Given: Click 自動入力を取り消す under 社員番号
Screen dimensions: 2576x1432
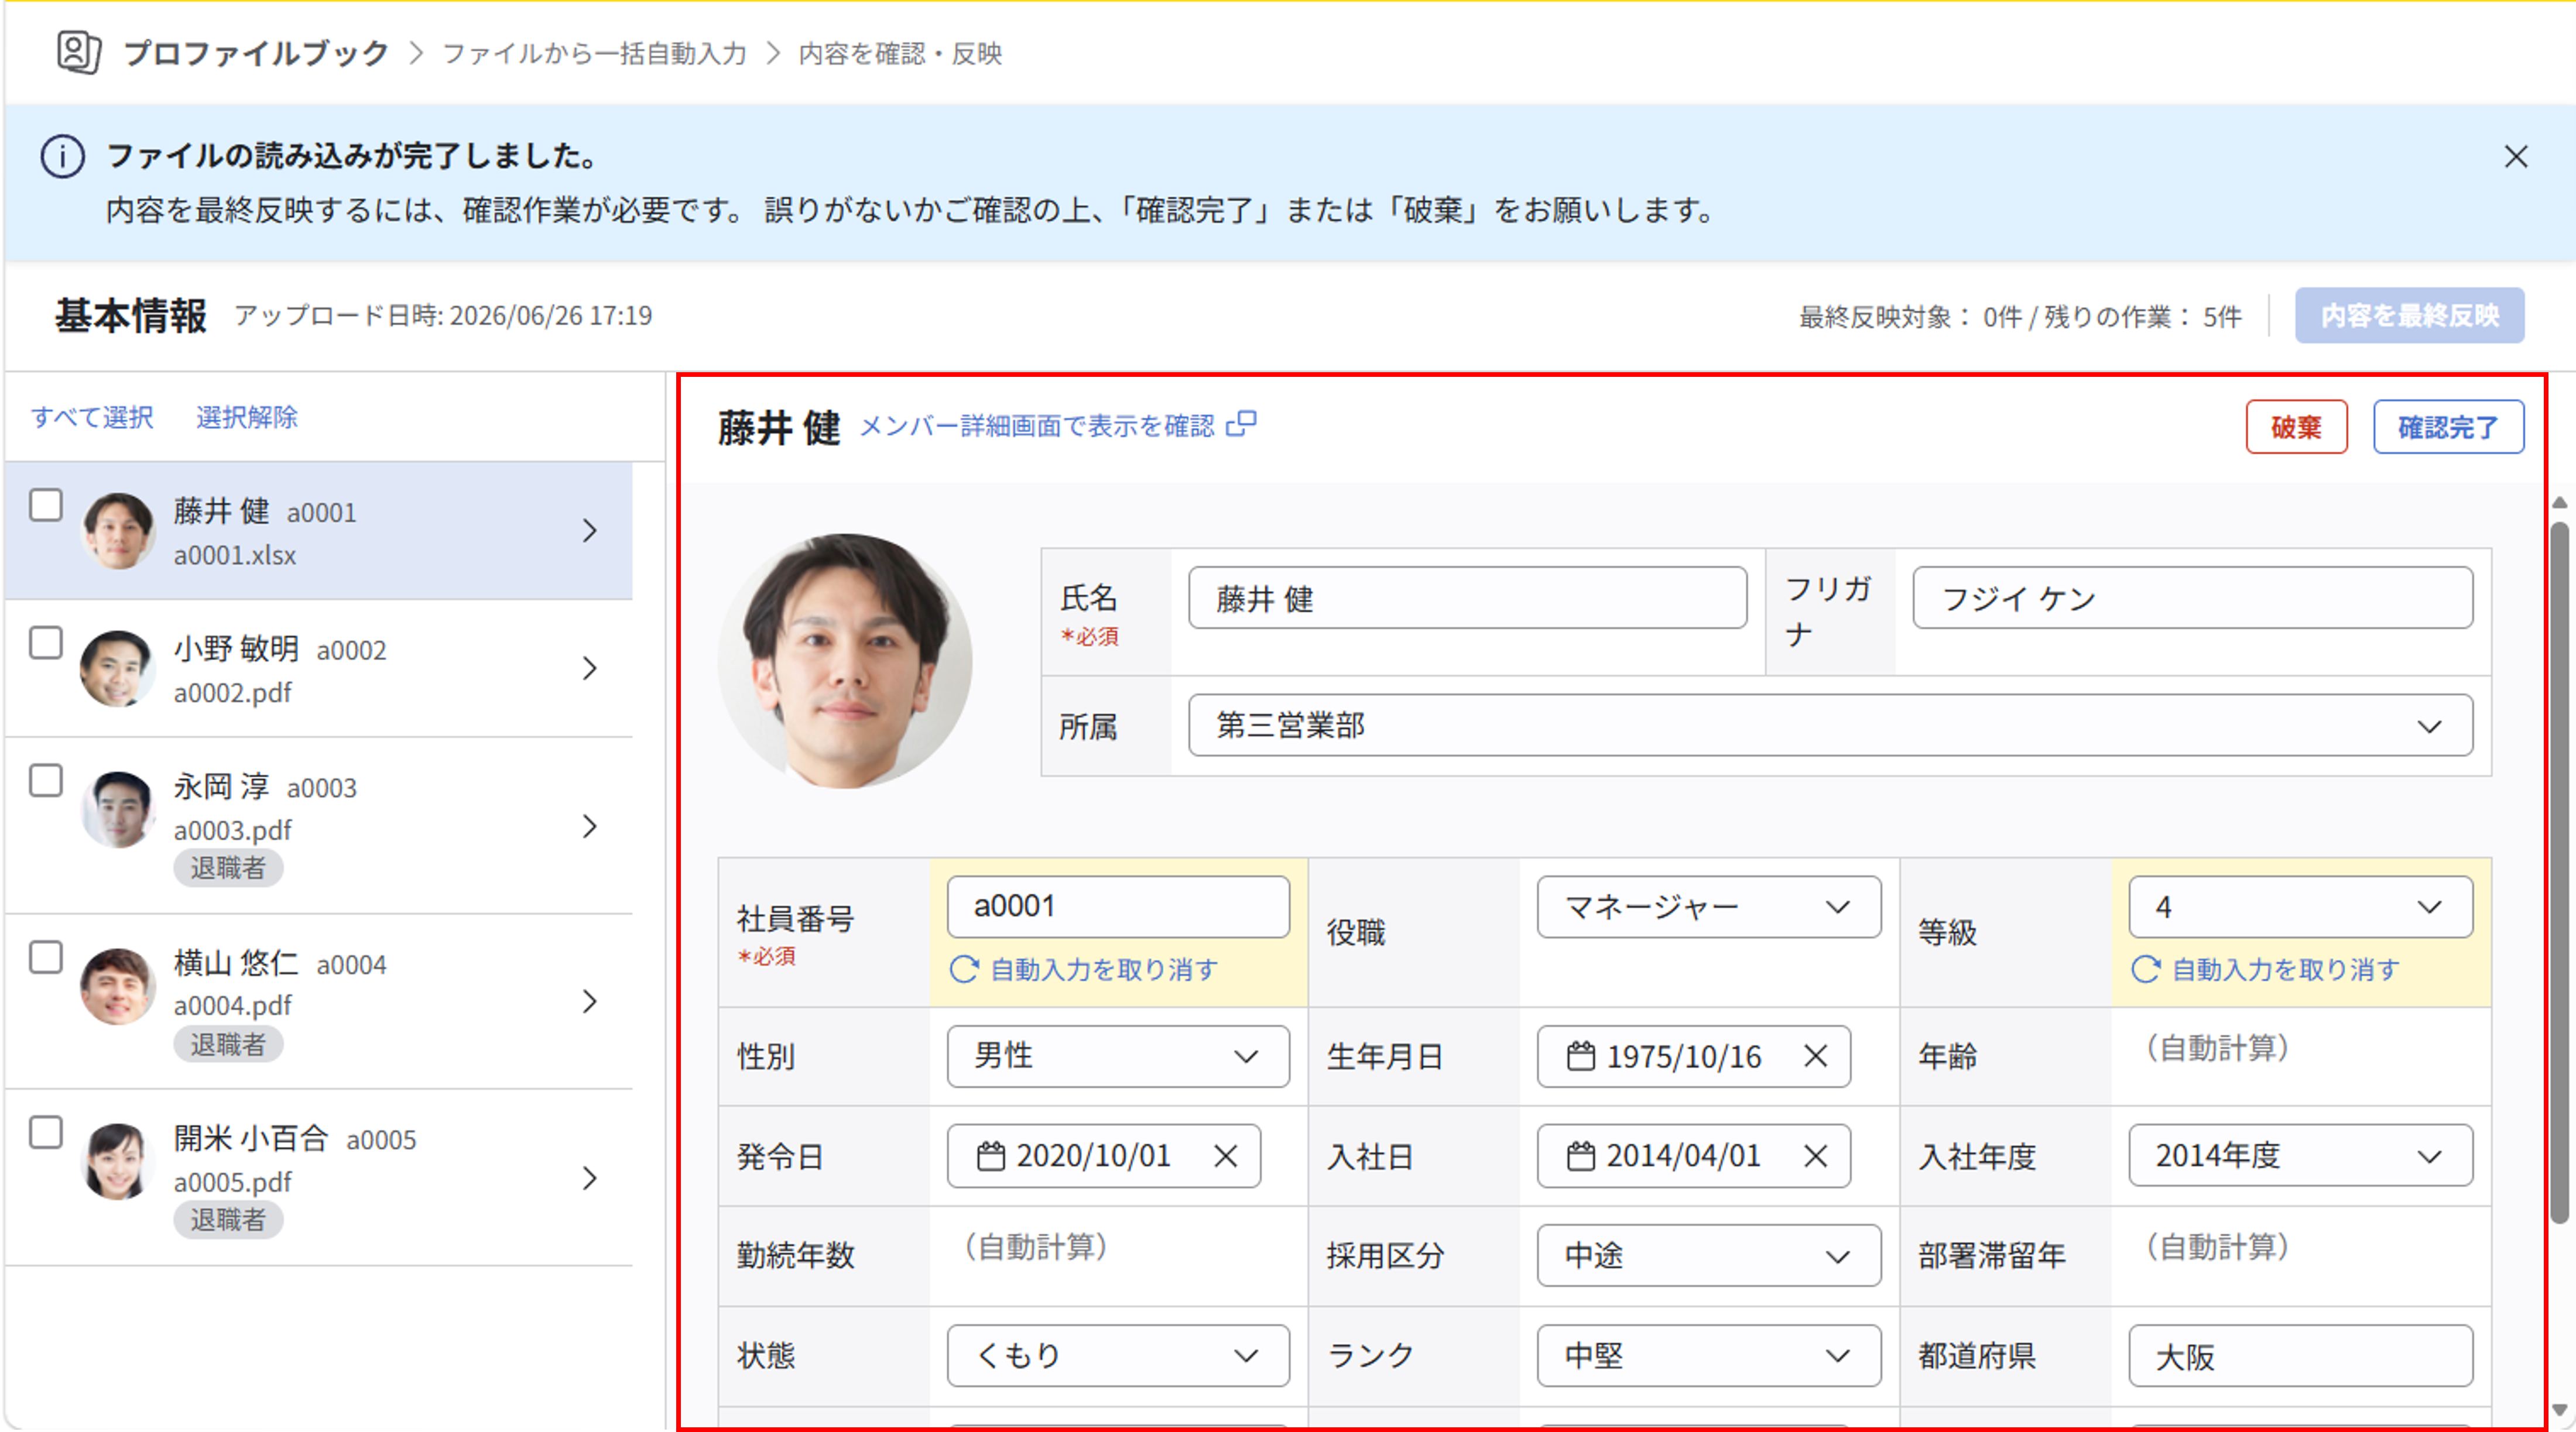Looking at the screenshot, I should (x=1104, y=969).
